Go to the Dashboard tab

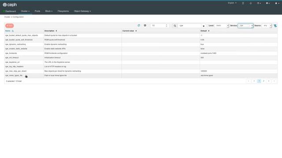point(9,11)
